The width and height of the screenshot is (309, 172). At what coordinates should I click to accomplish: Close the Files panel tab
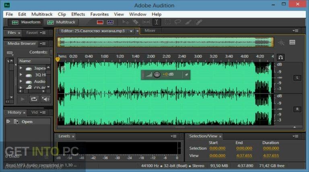tap(19, 33)
